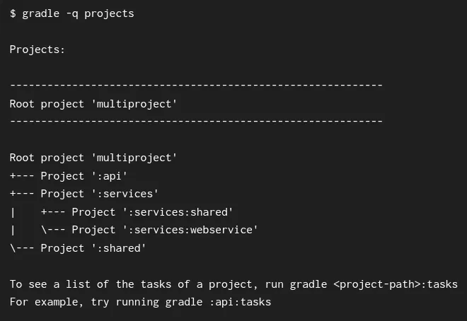467x321 pixels.
Task: Click the +--- branch marker before ':api'
Action: click(22, 176)
